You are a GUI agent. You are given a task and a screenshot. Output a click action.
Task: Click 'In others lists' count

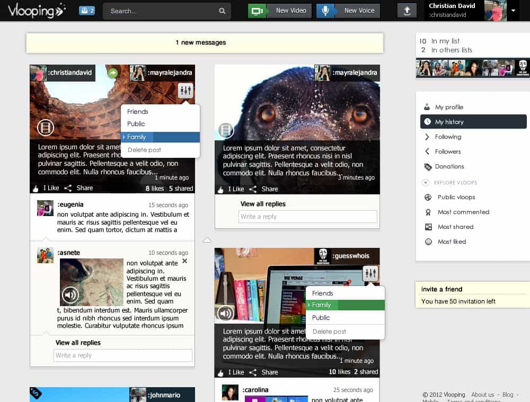point(446,50)
